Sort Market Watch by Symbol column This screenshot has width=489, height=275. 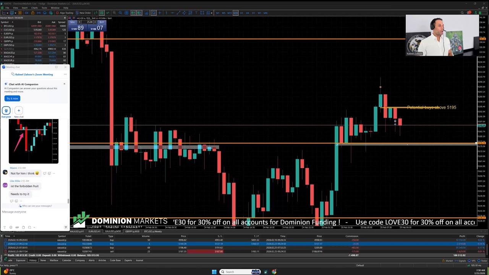pyautogui.click(x=5, y=22)
